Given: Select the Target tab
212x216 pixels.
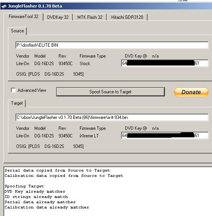Looking at the screenshot, I should click(17, 103).
